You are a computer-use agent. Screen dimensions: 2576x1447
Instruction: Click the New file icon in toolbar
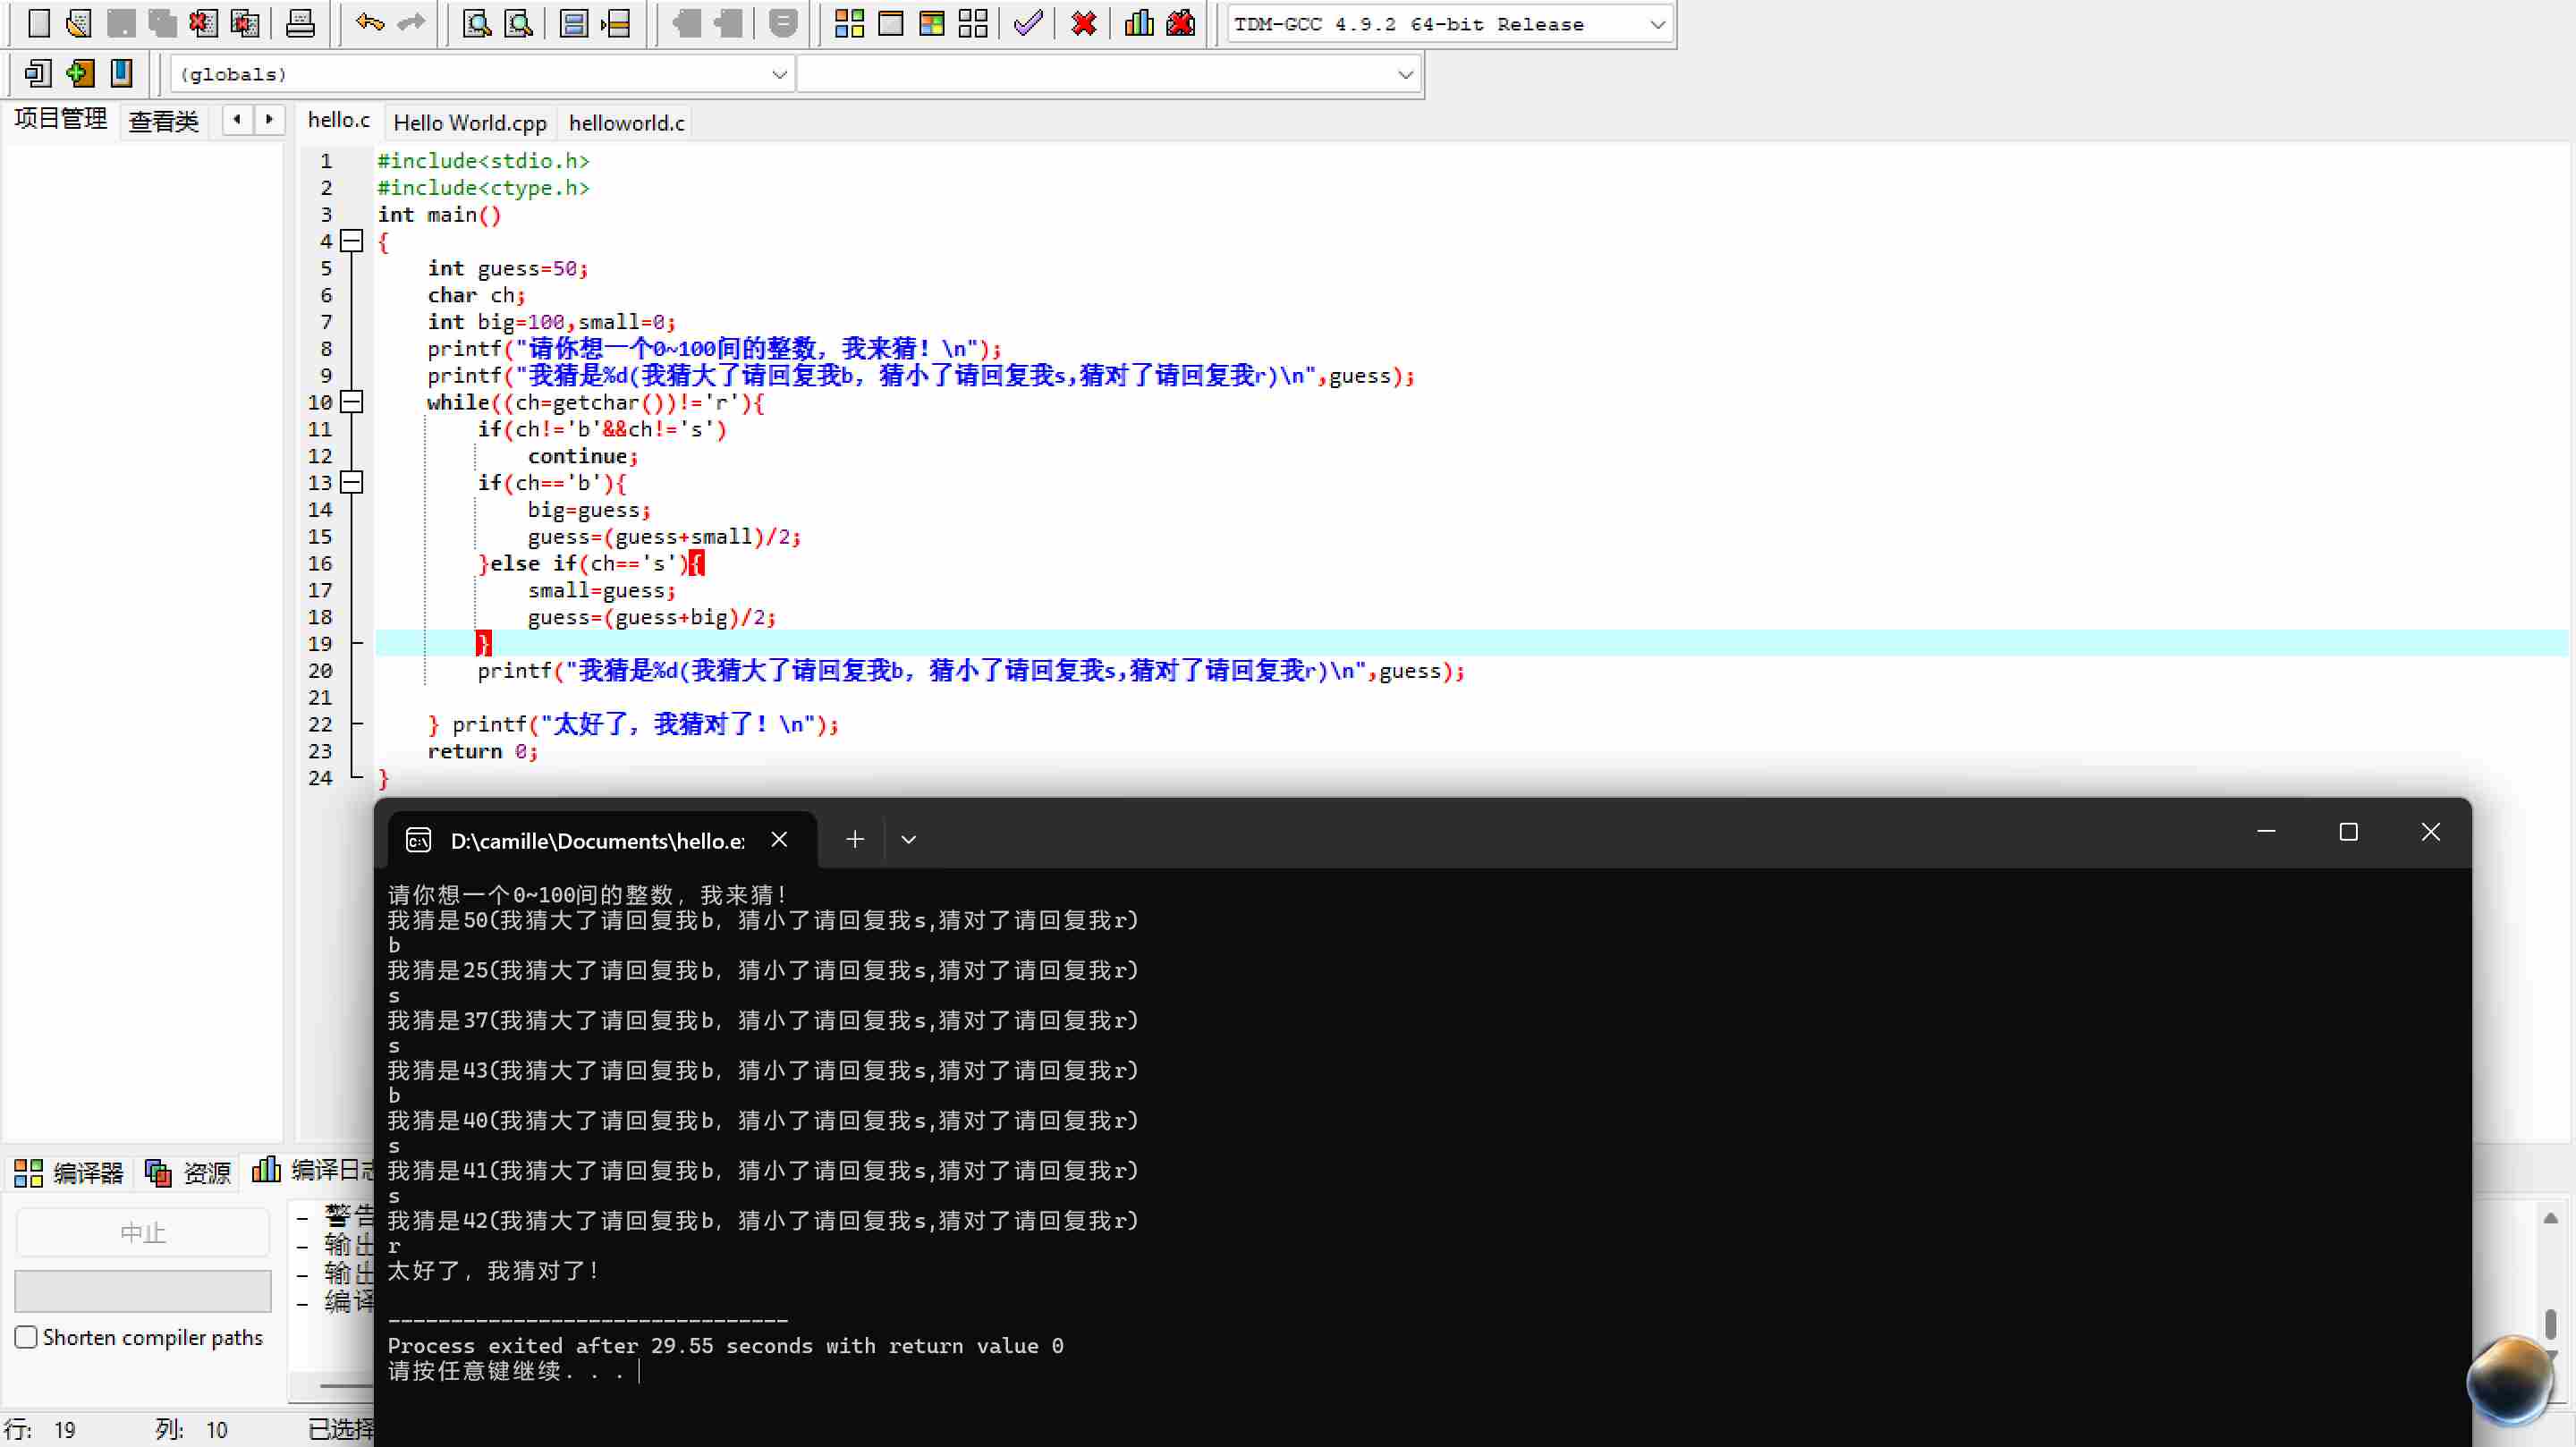pyautogui.click(x=39, y=23)
